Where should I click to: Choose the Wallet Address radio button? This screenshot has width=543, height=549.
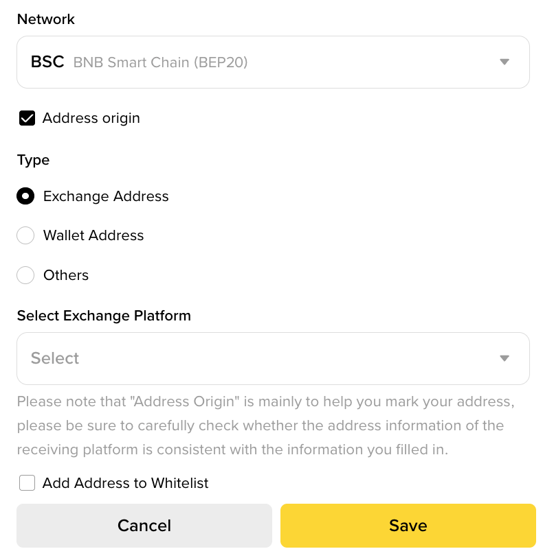tap(25, 236)
